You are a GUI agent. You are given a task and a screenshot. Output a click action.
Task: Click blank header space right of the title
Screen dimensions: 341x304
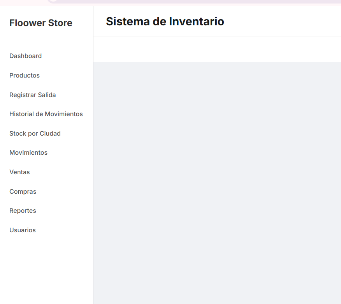pyautogui.click(x=284, y=21)
